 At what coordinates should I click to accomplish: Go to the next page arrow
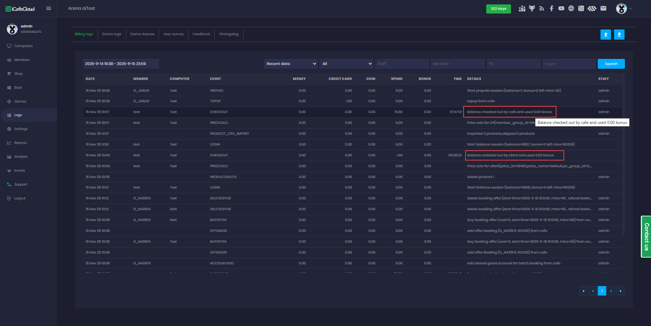611,291
